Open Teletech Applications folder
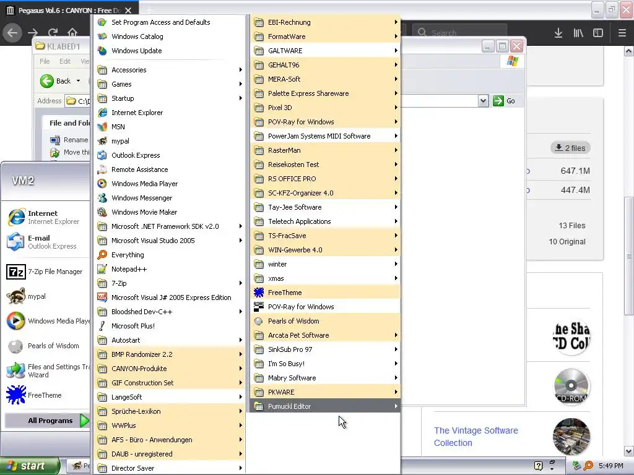 pyautogui.click(x=326, y=221)
